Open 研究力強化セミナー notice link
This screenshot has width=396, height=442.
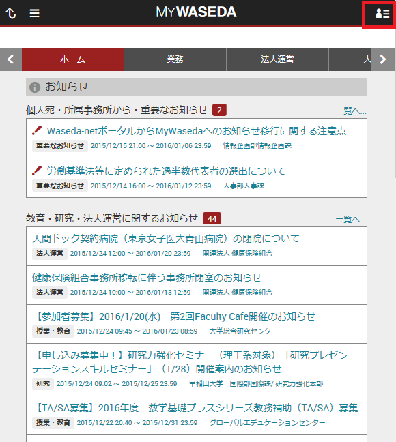[x=190, y=362]
